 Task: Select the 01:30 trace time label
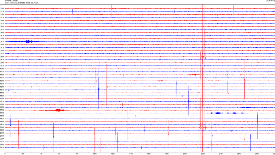point(2,18)
